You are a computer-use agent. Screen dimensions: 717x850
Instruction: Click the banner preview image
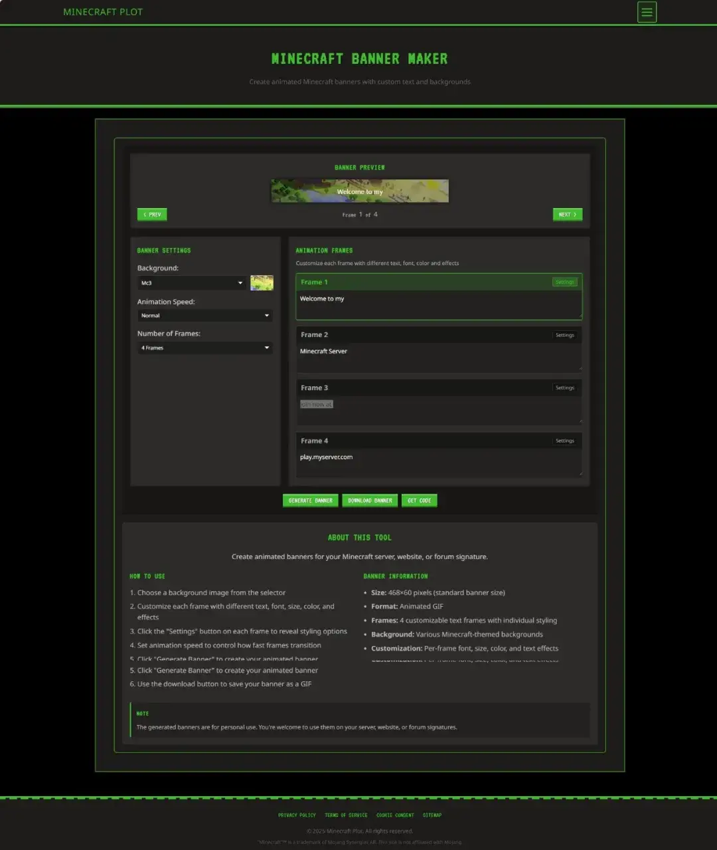tap(360, 191)
